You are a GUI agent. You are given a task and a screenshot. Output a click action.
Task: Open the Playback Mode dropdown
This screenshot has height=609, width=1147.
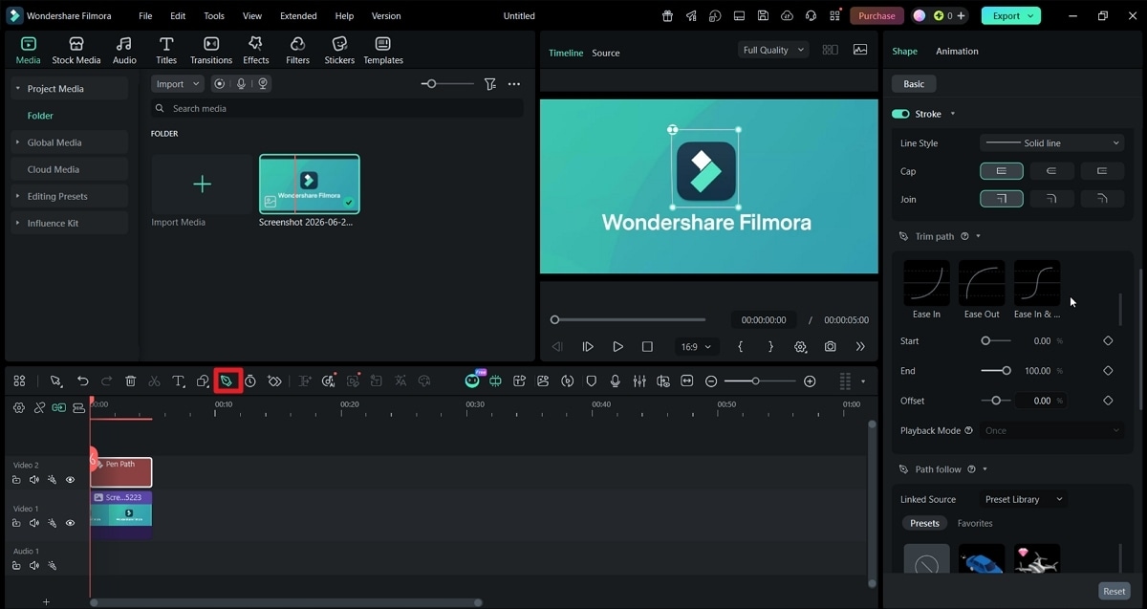point(1051,431)
